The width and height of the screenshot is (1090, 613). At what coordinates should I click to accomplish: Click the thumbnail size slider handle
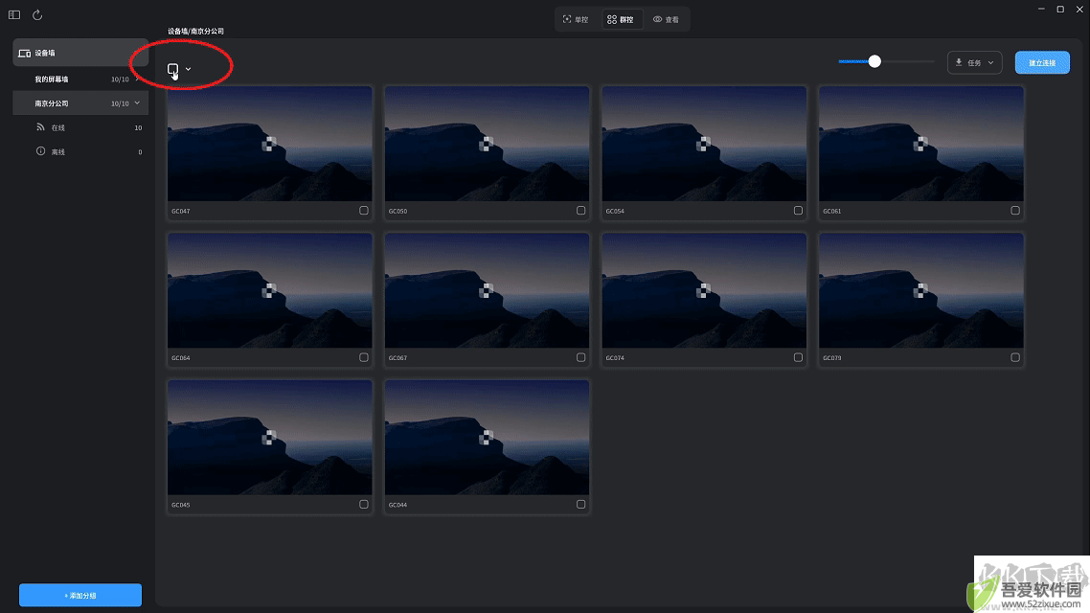[x=874, y=61]
